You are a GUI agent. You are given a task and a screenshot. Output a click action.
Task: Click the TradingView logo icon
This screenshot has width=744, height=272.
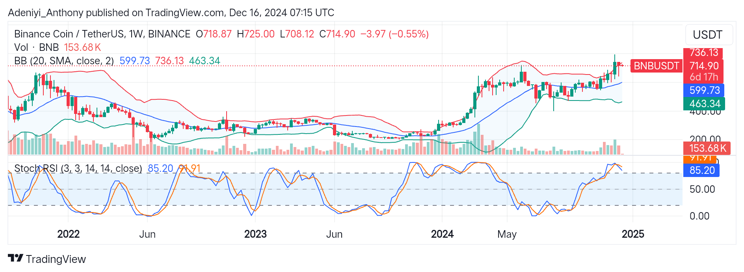coord(15,258)
